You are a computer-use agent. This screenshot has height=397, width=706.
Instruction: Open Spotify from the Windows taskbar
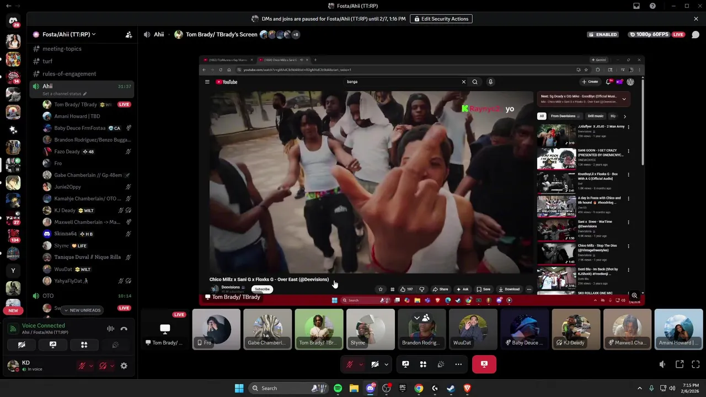point(338,388)
